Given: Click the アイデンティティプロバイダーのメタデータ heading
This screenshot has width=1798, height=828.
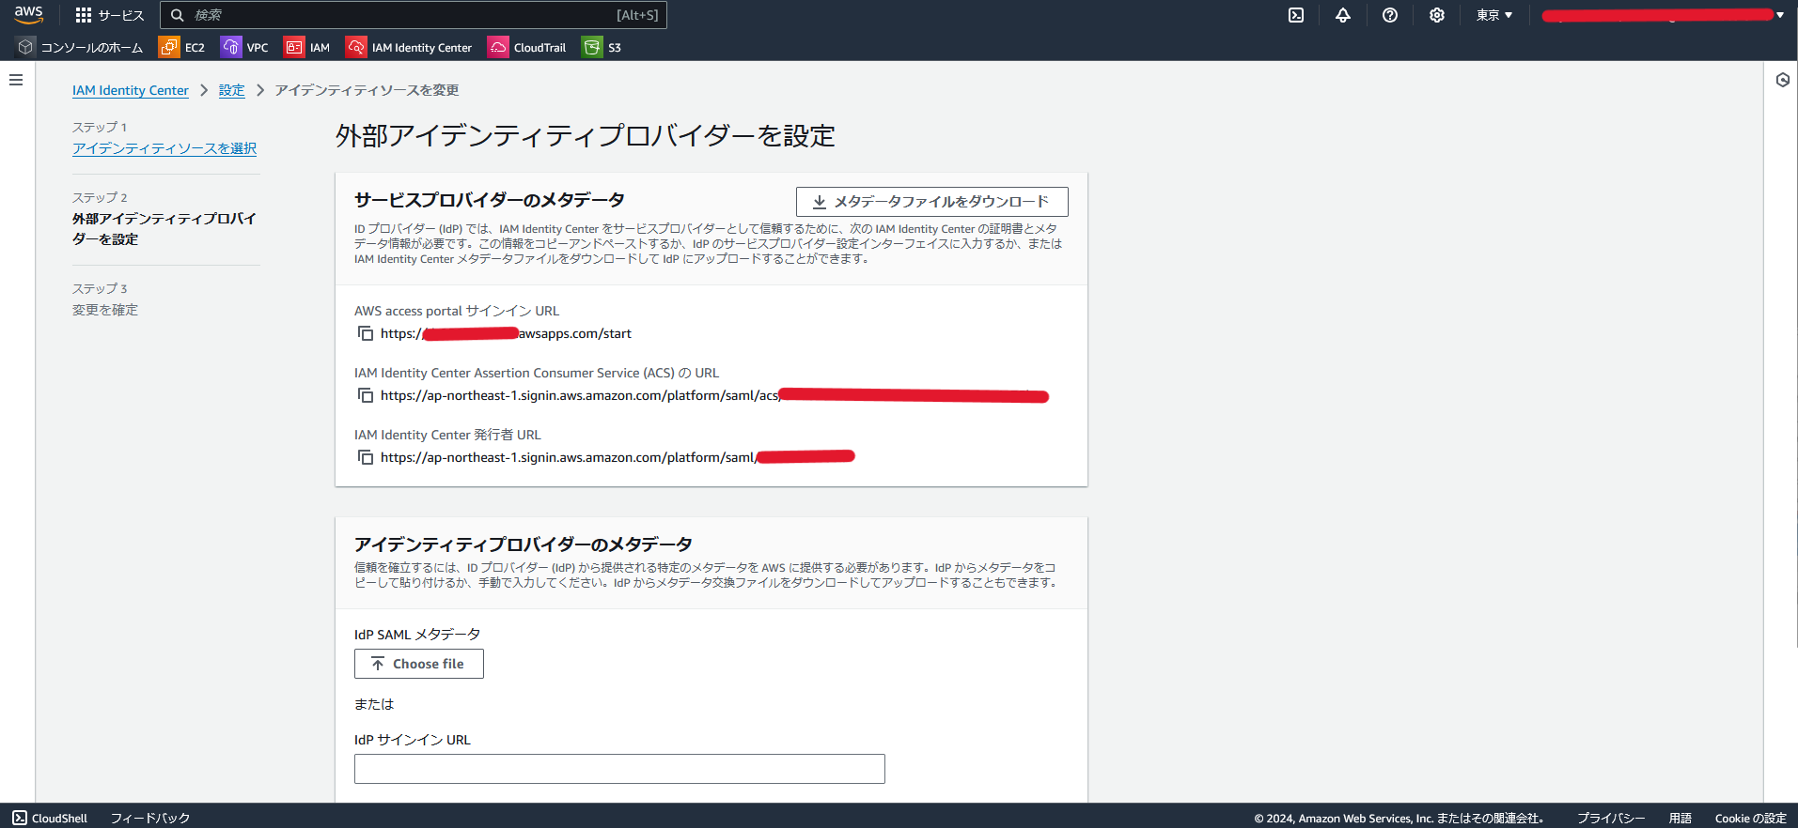Looking at the screenshot, I should click(x=524, y=544).
